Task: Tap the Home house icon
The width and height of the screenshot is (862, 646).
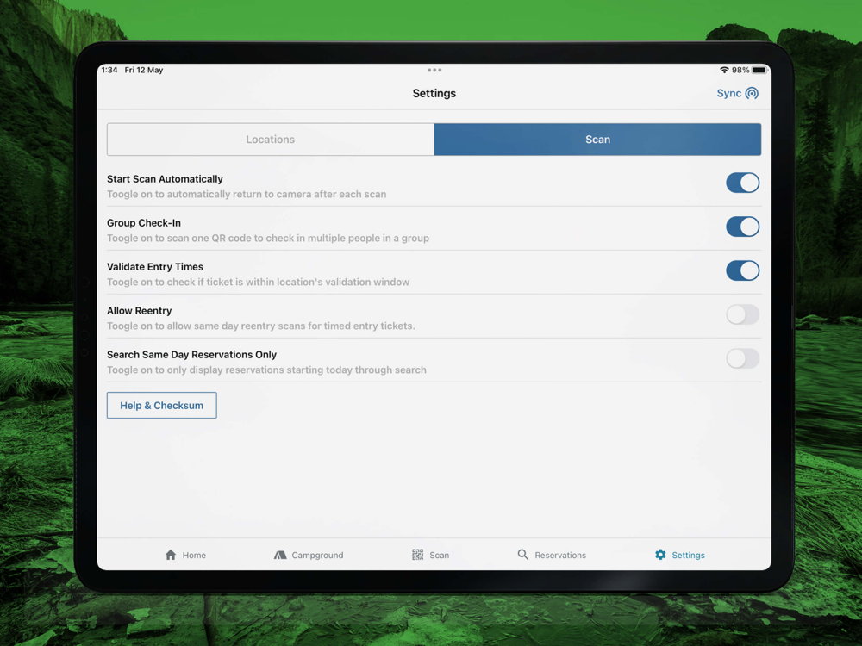Action: coord(171,555)
